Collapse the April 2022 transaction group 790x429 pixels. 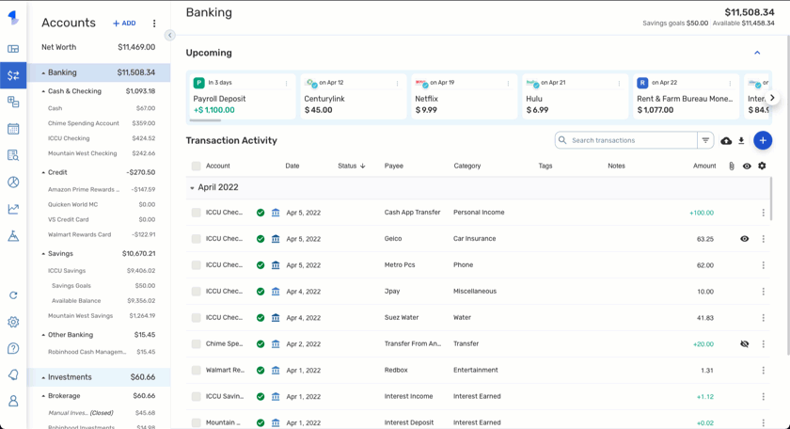click(192, 187)
